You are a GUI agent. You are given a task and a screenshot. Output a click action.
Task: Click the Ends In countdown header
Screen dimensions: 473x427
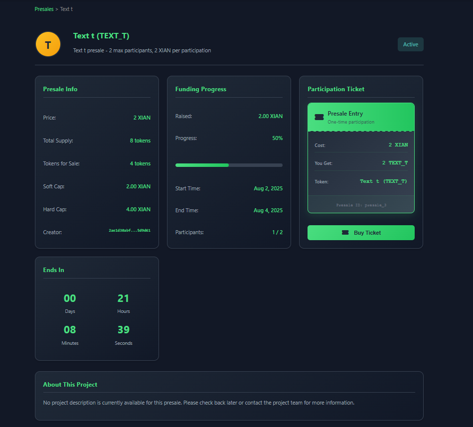53,270
